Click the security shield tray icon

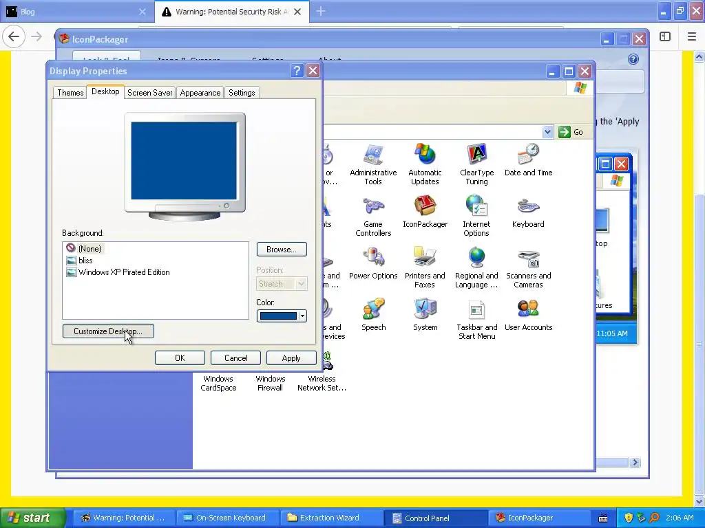point(629,518)
